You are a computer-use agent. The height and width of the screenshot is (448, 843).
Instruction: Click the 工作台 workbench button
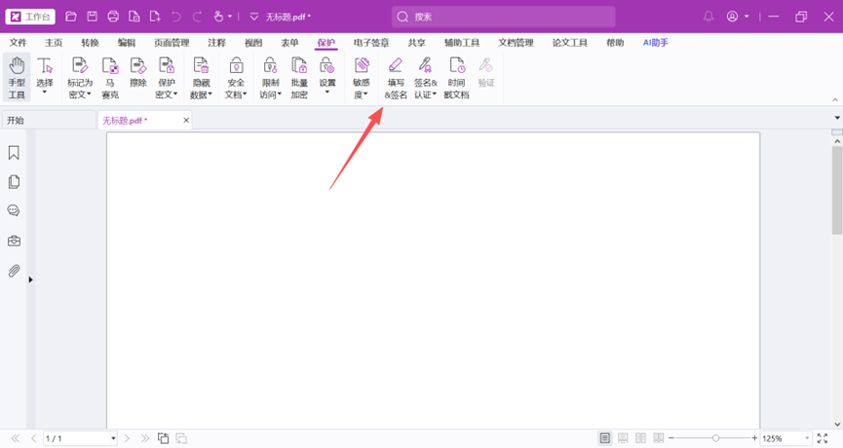[x=31, y=17]
